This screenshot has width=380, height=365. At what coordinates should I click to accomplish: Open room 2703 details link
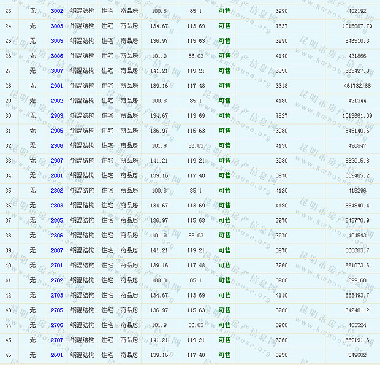click(x=57, y=295)
